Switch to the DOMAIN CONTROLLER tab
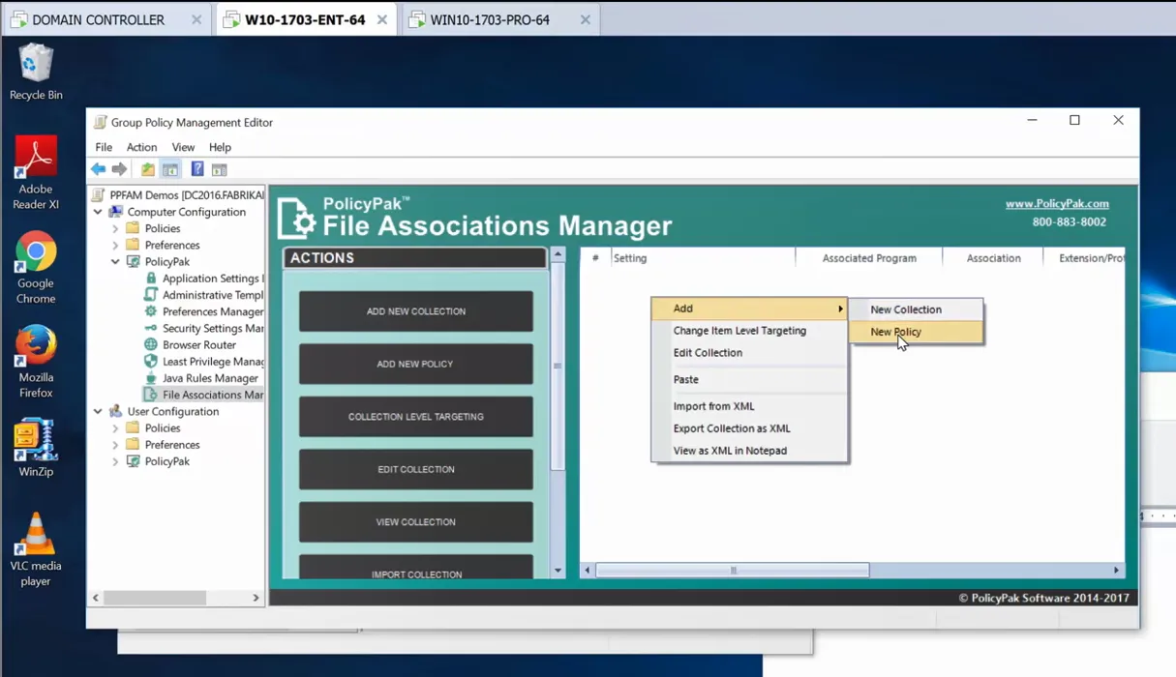This screenshot has height=677, width=1176. click(x=106, y=19)
